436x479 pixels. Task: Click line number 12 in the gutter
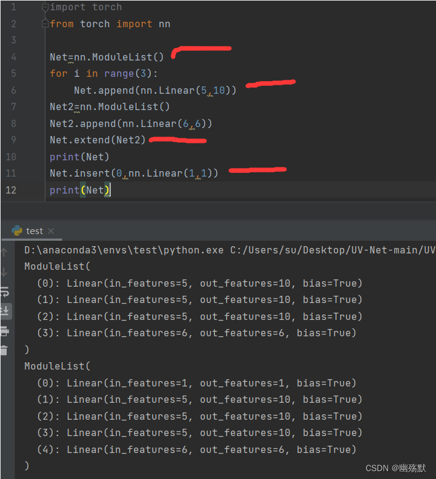[11, 190]
